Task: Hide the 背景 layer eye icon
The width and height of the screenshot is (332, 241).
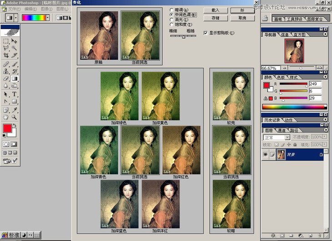Action: [x=265, y=155]
